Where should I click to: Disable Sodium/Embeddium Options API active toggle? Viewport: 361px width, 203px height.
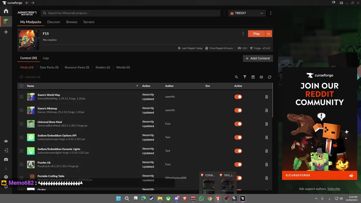[238, 137]
